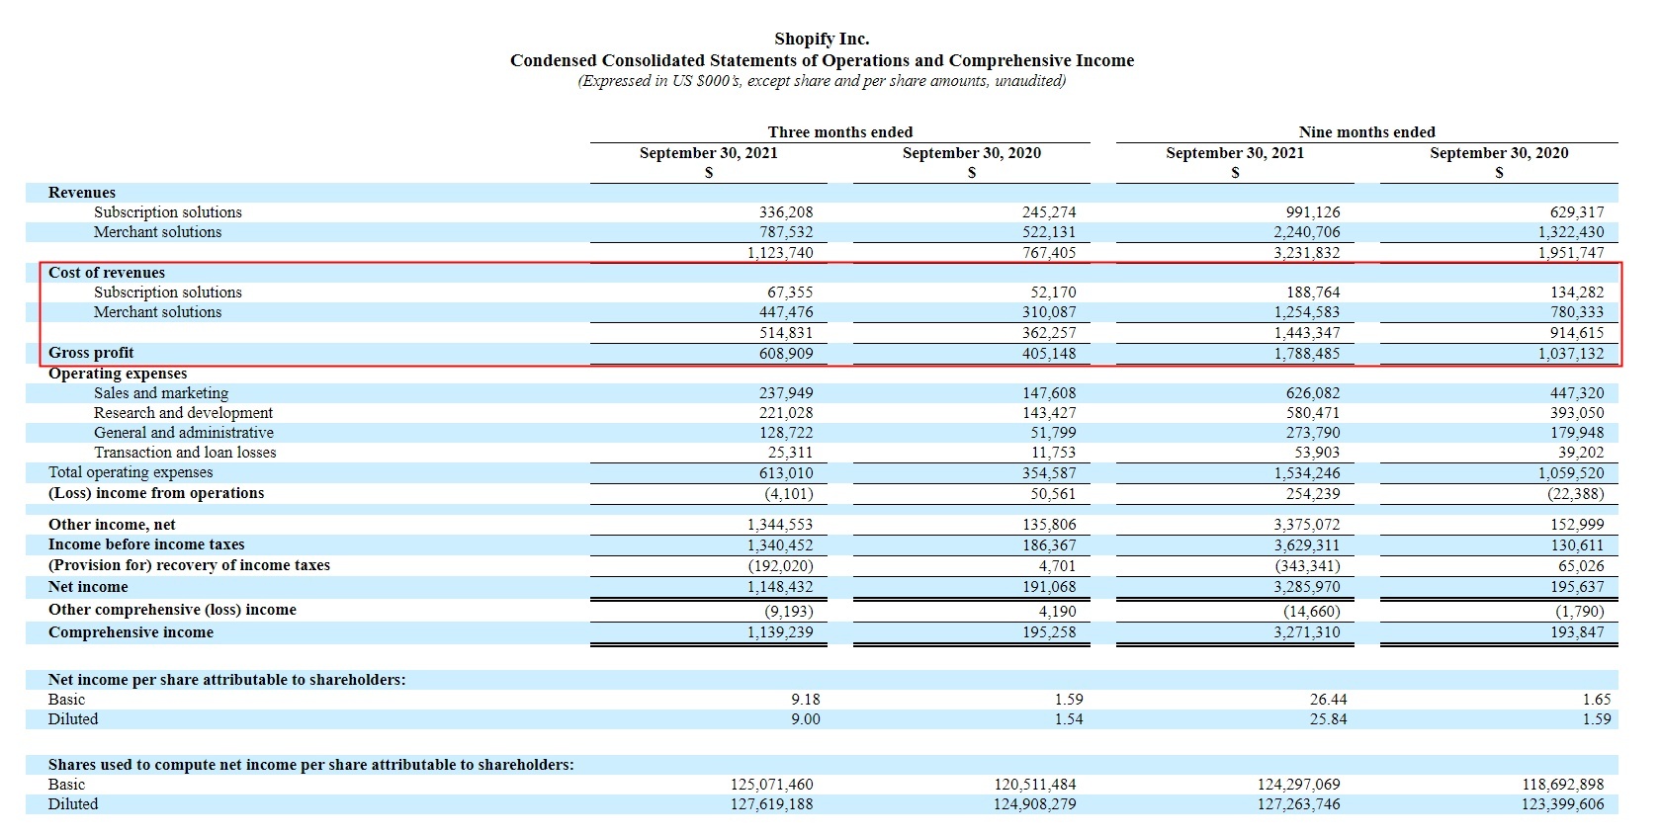Click merchant solutions cost 447,476
Image resolution: width=1661 pixels, height=835 pixels.
coord(786,312)
